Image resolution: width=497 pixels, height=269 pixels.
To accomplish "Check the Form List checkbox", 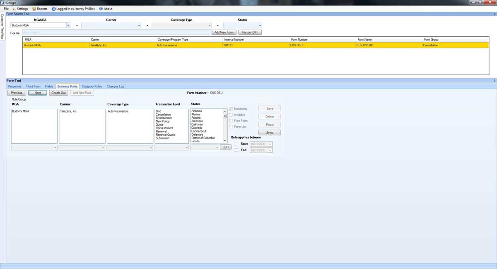I will tap(231, 127).
